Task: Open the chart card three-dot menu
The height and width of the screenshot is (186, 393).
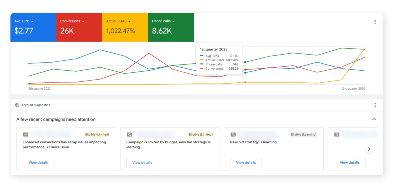Action: click(375, 22)
